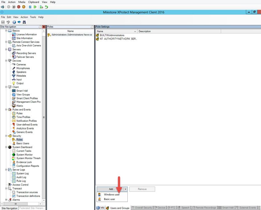Click the Site Navigation horizontal scroll-right arrow
Image resolution: width=261 pixels, height=210 pixels.
[x=40, y=204]
